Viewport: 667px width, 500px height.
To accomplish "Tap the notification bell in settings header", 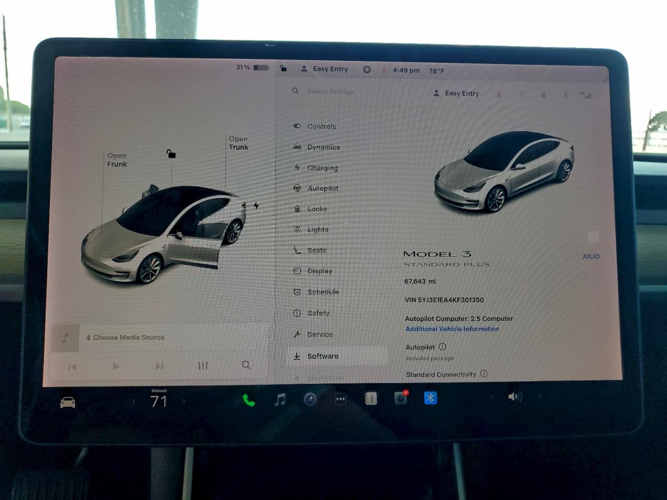I will (543, 95).
